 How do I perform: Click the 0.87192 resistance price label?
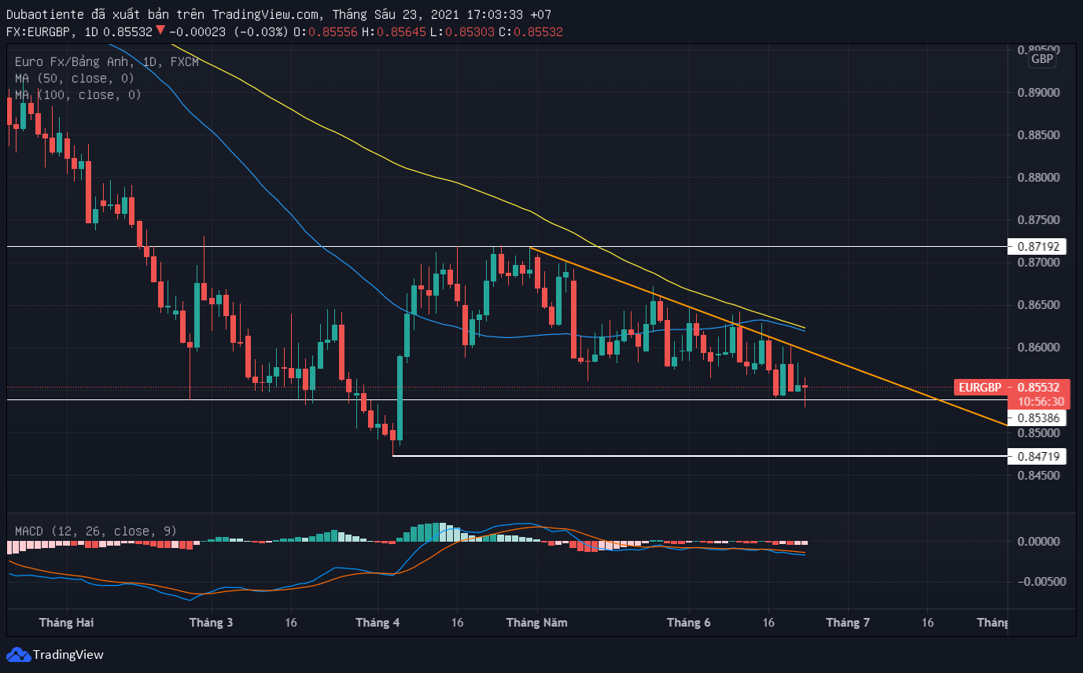[1037, 246]
